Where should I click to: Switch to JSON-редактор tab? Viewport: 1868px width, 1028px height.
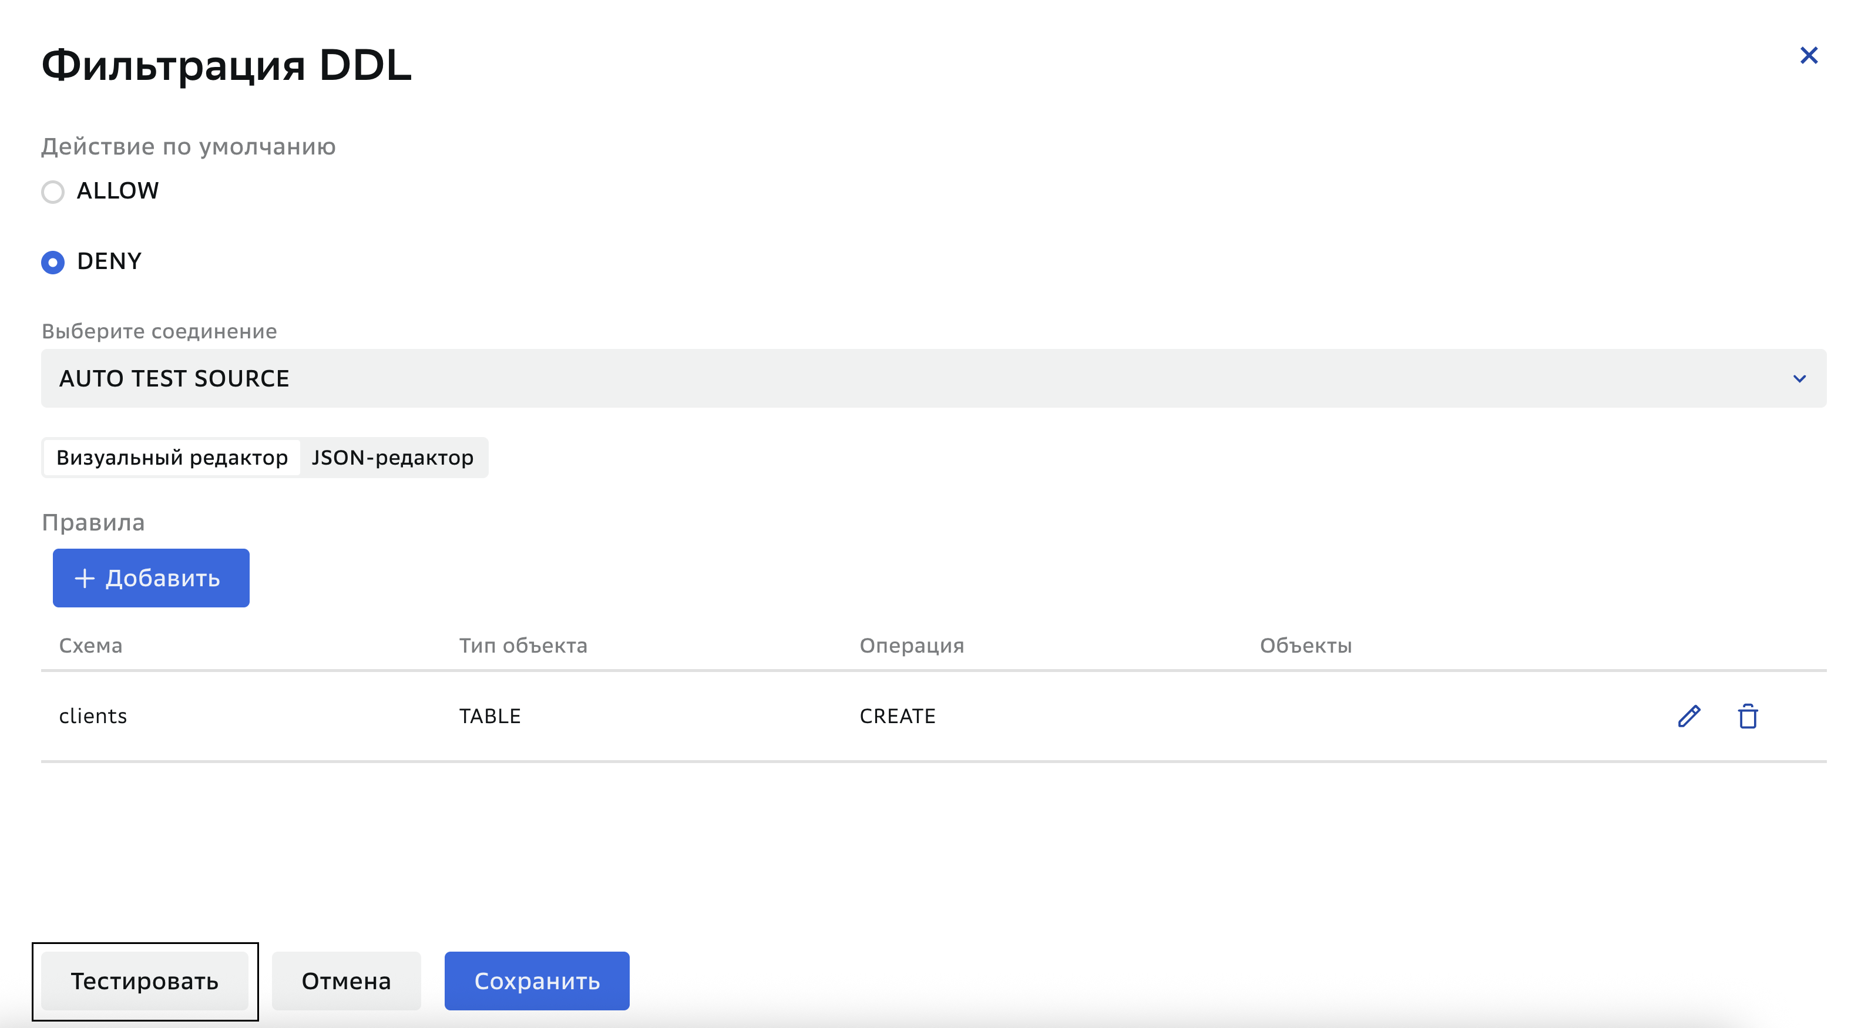click(x=392, y=458)
